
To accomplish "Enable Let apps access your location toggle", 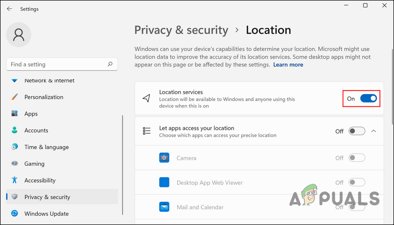I will (357, 131).
